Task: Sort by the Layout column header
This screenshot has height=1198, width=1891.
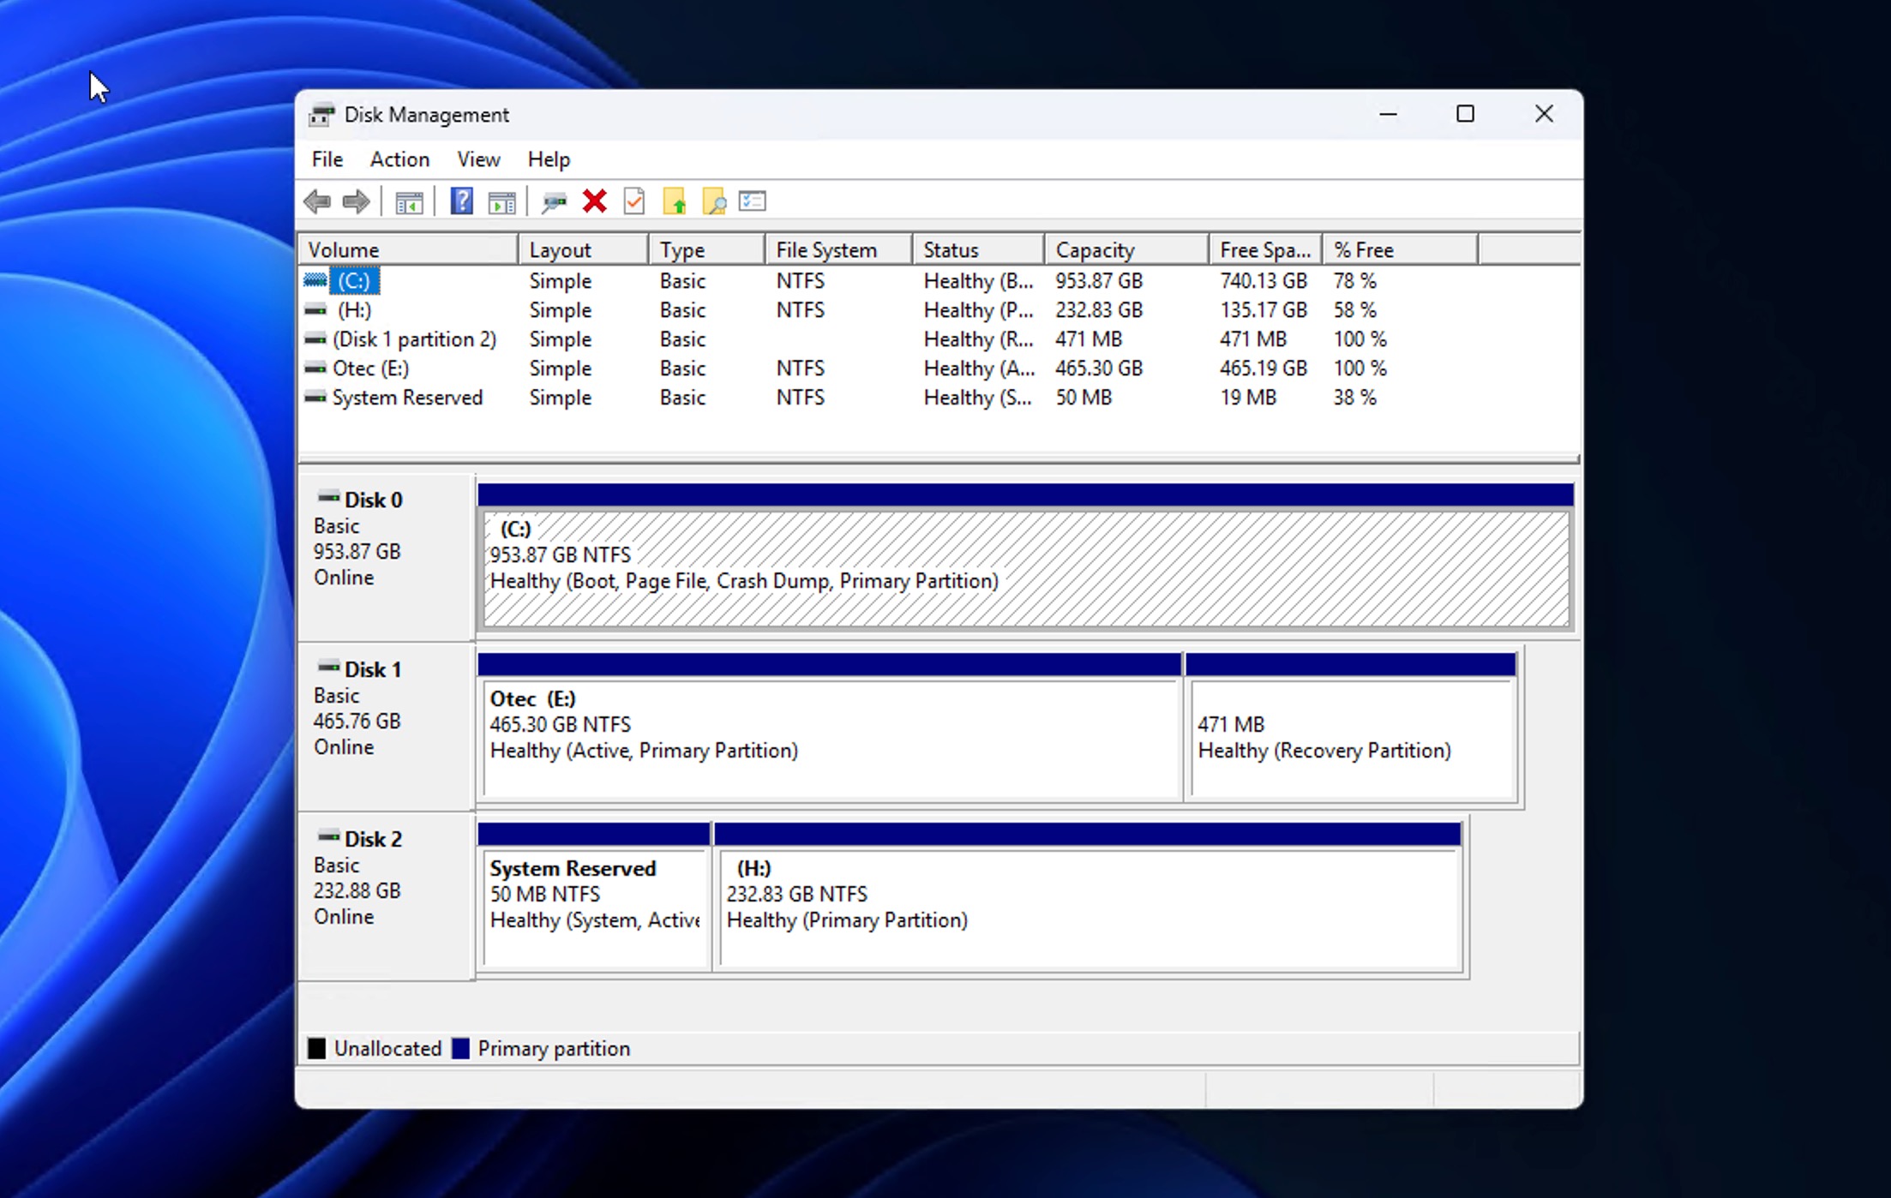Action: click(x=583, y=250)
